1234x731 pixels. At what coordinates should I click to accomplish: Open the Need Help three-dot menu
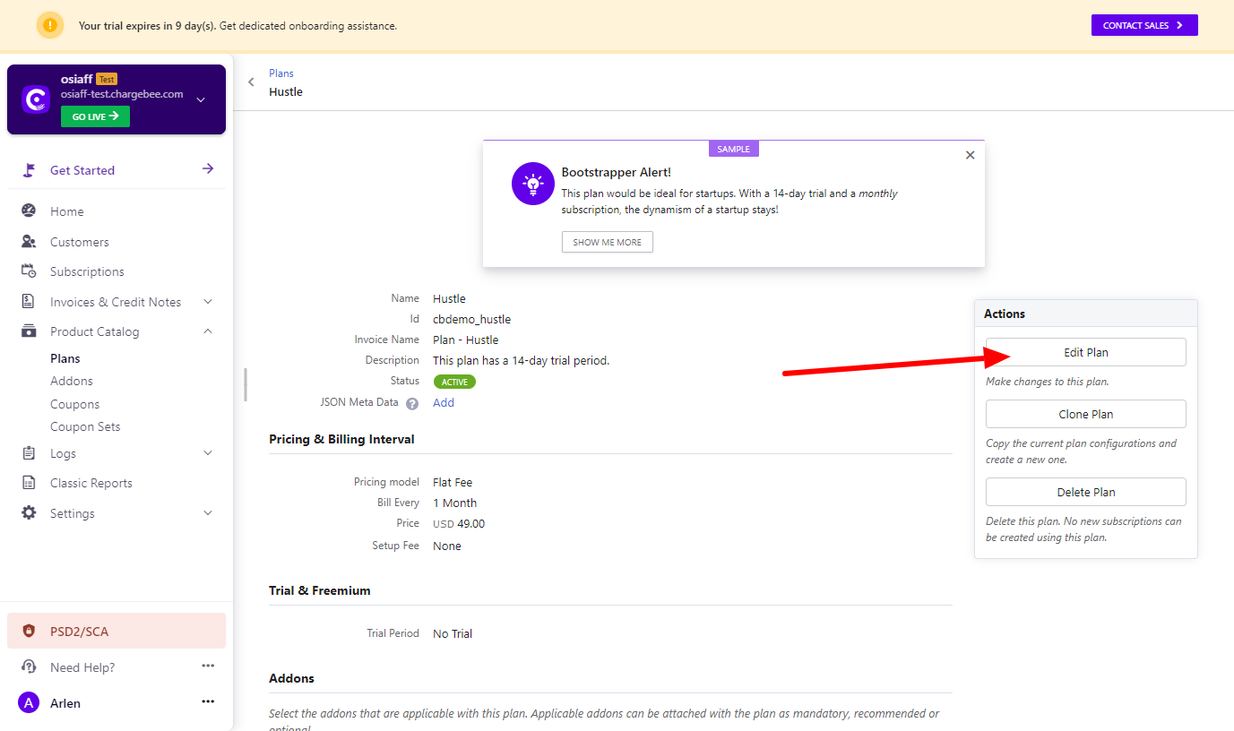pos(208,666)
